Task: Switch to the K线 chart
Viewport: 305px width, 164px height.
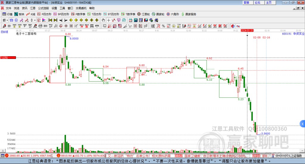Action: pyautogui.click(x=31, y=14)
